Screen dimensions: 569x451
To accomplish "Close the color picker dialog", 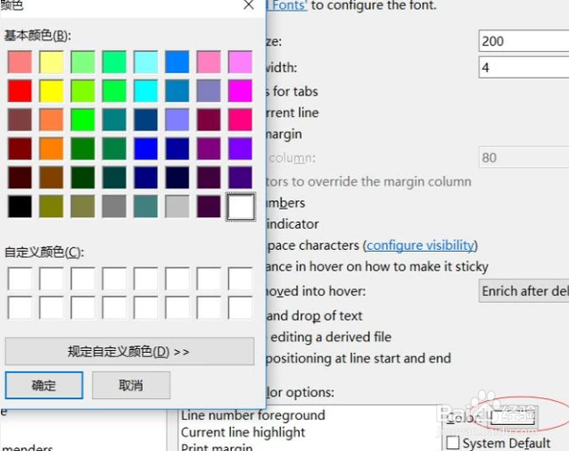I will tap(249, 5).
